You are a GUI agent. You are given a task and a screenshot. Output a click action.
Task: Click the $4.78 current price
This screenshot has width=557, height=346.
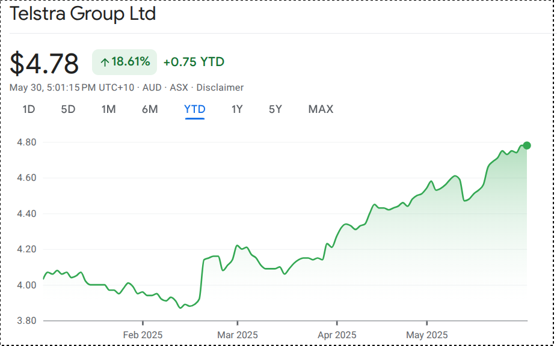[x=45, y=63]
